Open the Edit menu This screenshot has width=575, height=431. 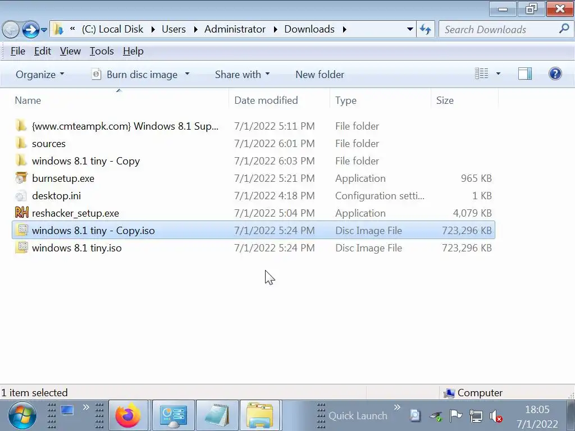[43, 51]
